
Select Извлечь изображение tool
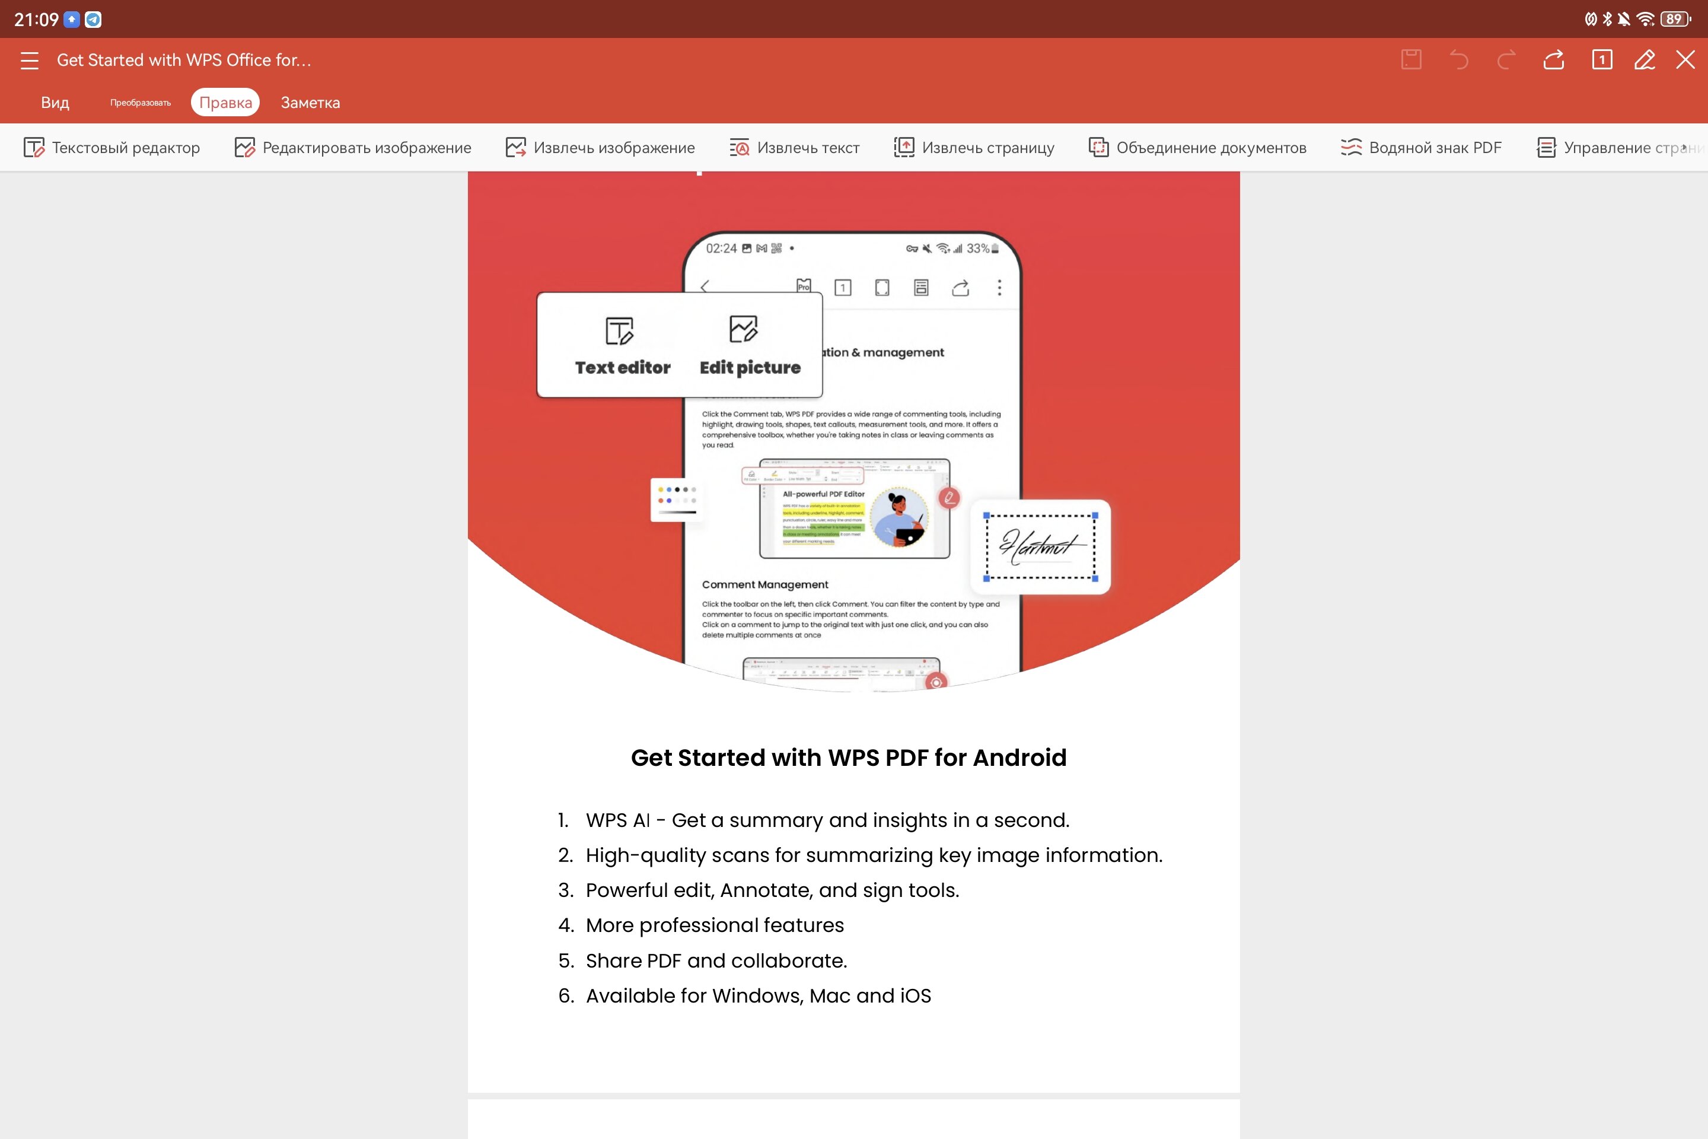pyautogui.click(x=601, y=148)
